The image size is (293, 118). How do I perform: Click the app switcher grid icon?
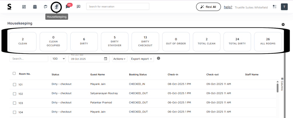275,7
